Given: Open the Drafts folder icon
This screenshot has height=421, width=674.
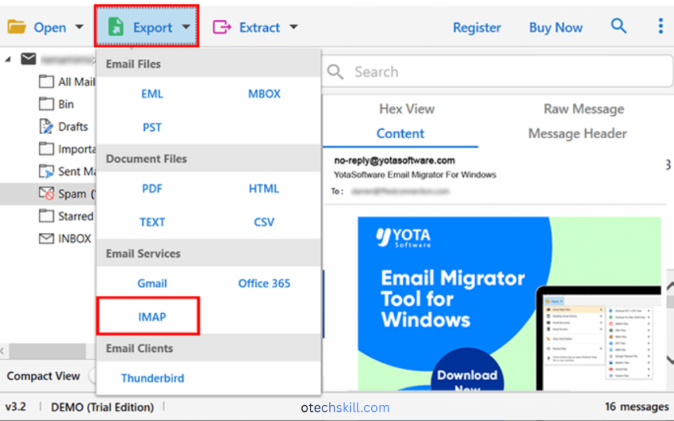Looking at the screenshot, I should pyautogui.click(x=47, y=126).
